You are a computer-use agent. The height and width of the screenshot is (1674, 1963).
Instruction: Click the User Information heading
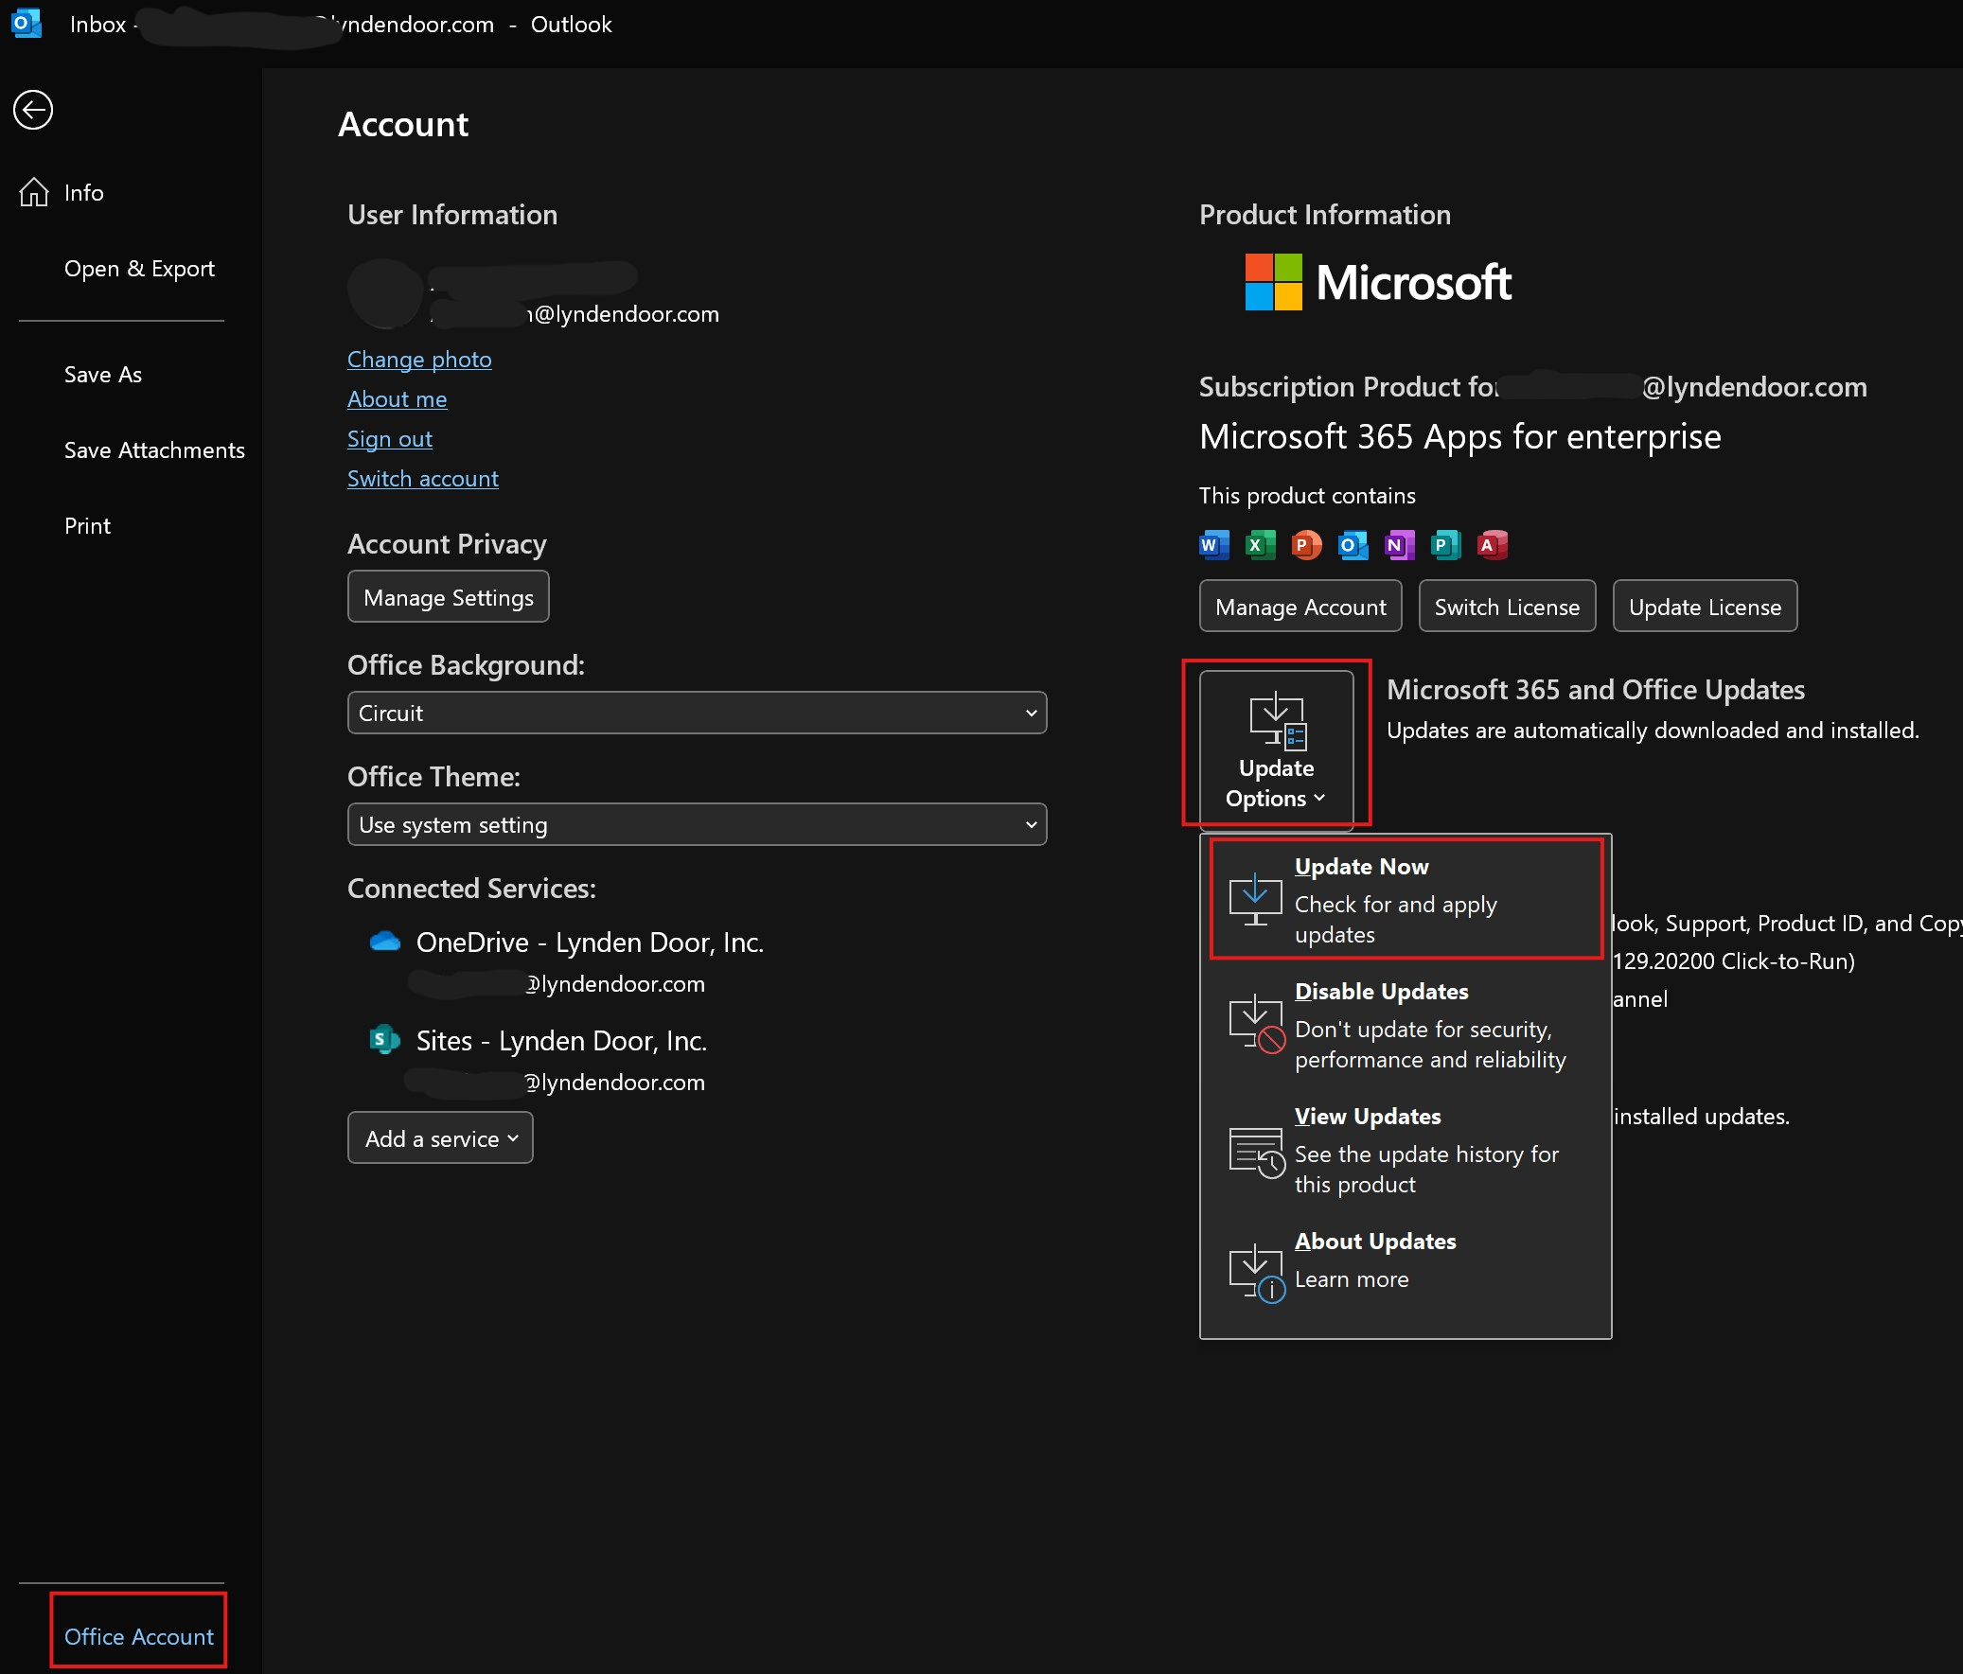tap(451, 214)
